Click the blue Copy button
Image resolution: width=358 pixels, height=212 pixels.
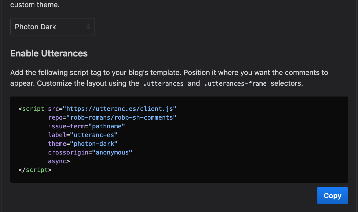pyautogui.click(x=332, y=196)
